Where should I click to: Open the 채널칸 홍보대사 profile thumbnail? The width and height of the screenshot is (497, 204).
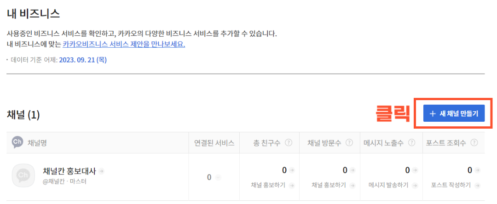point(23,176)
